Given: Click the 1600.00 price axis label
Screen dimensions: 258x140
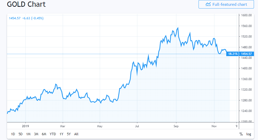Looking at the screenshot, I should tap(246, 15).
